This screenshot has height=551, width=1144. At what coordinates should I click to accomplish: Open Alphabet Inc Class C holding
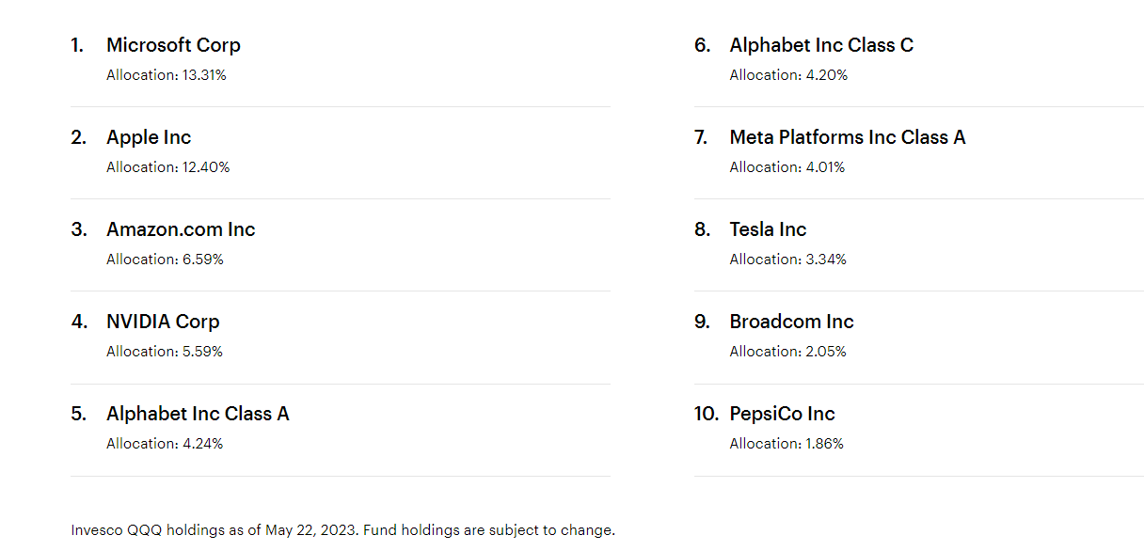pyautogui.click(x=821, y=45)
